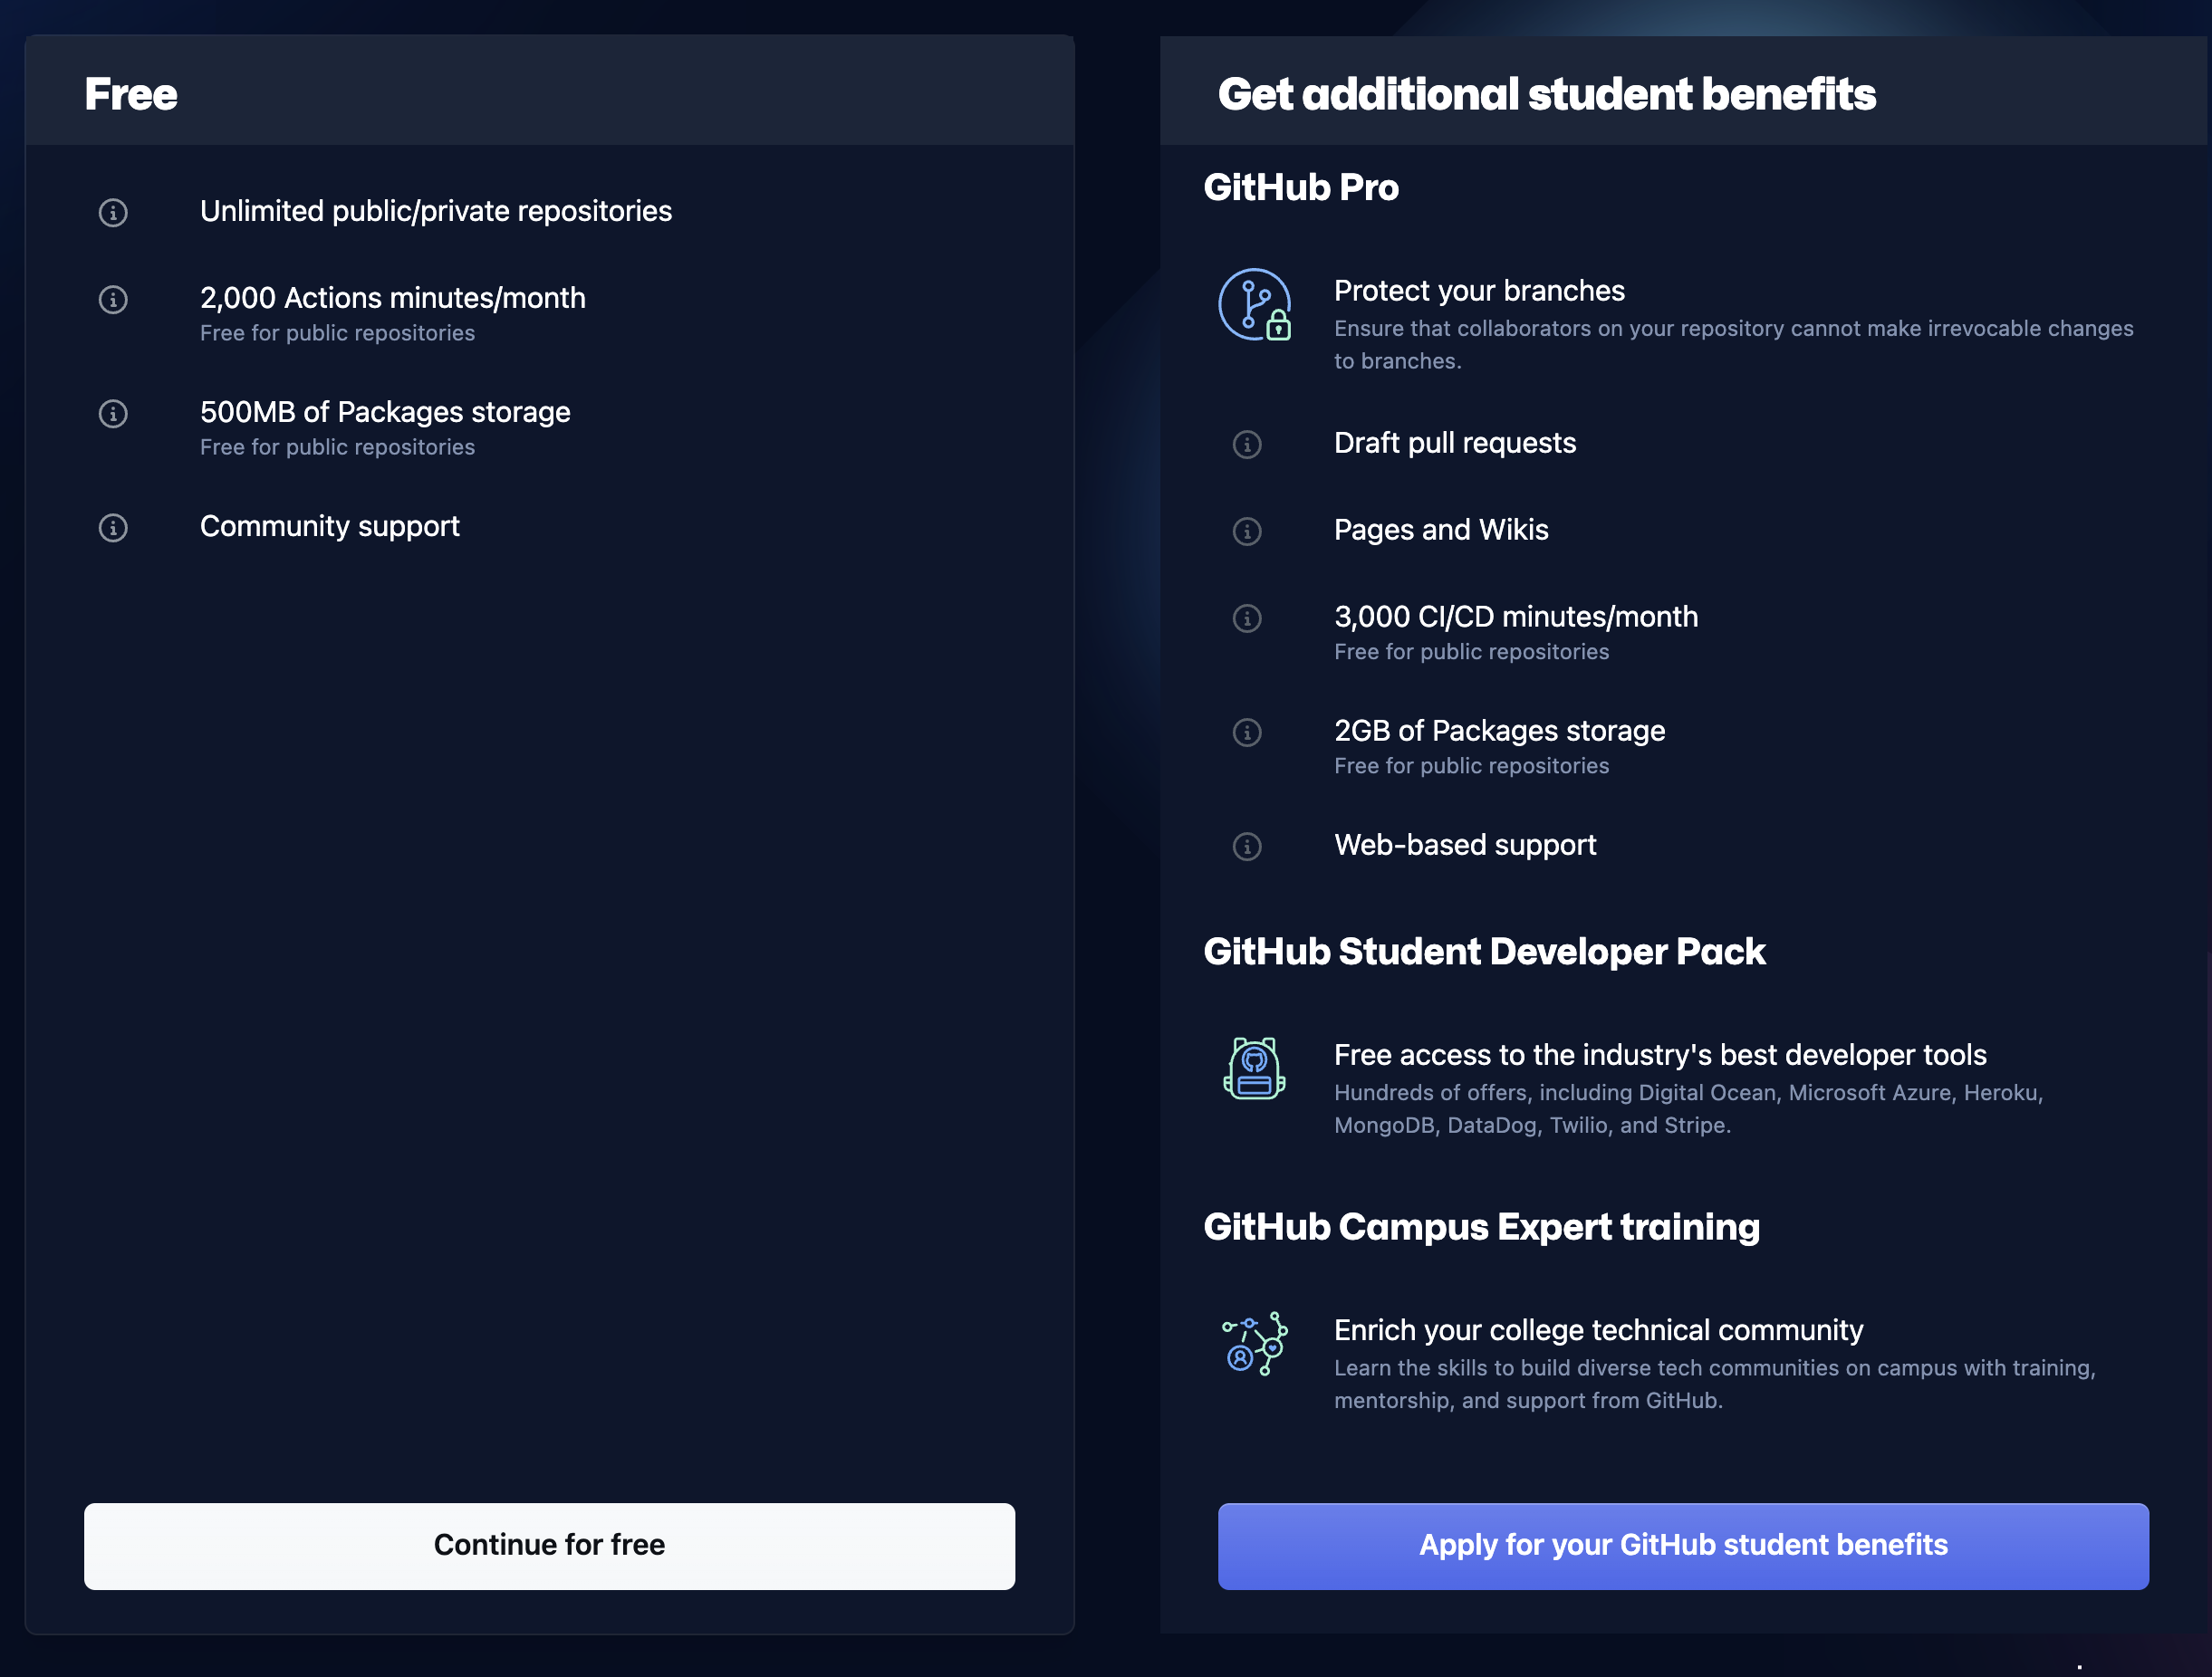Screen dimensions: 2212x1677
Task: Click the info icon beside Unlimited public/private repositories
Action: pos(113,212)
